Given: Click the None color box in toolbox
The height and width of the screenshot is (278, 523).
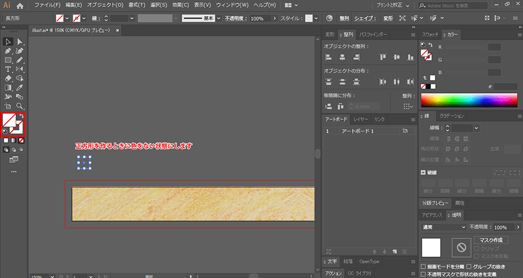Looking at the screenshot, I should pos(22,141).
